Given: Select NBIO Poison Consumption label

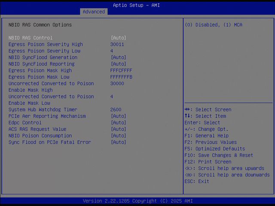Looking at the screenshot, I should (40, 136).
